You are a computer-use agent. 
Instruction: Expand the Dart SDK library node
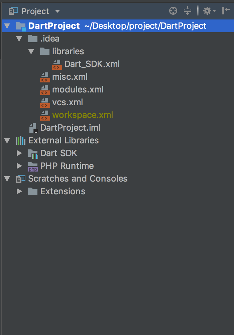pos(19,153)
